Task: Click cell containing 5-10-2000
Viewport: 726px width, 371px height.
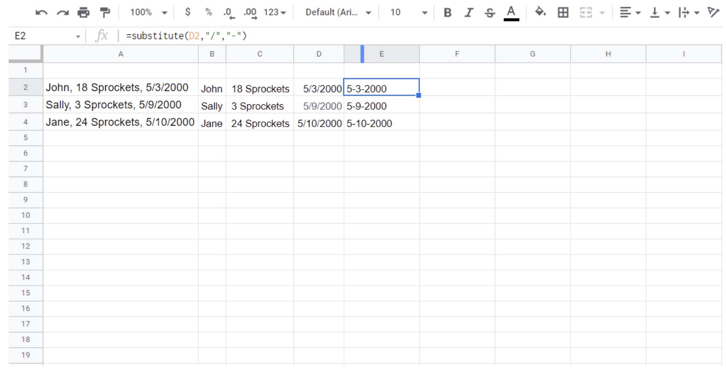Action: (x=382, y=122)
